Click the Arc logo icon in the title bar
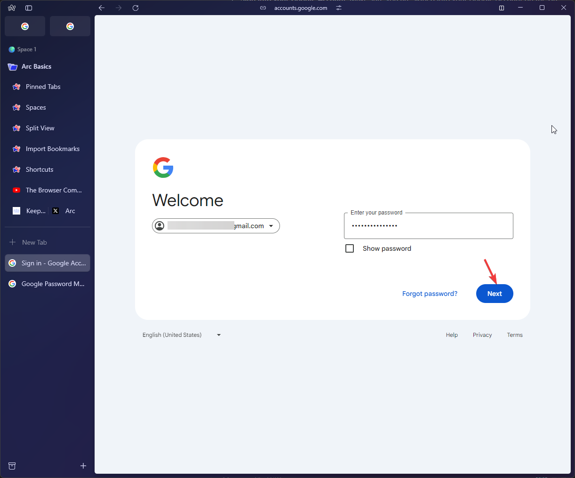575x478 pixels. point(12,8)
